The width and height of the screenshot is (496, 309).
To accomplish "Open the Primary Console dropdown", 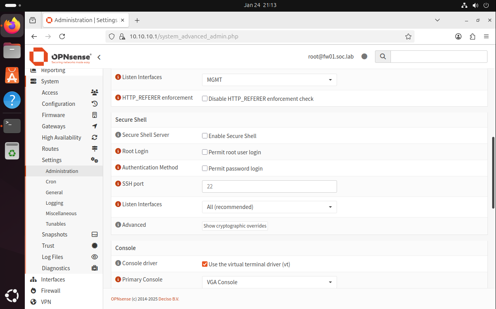I will (269, 282).
